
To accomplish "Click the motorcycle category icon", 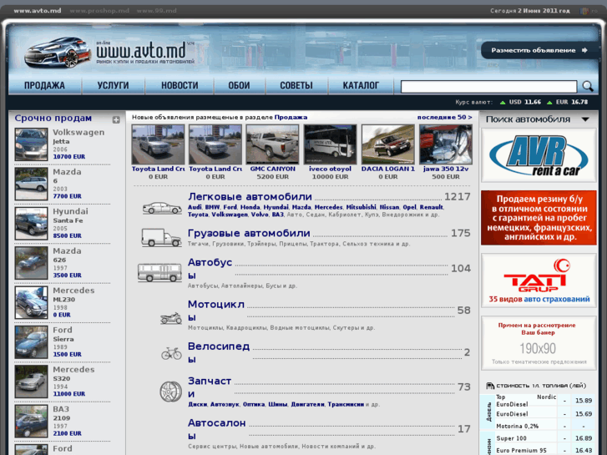I will pos(171,318).
